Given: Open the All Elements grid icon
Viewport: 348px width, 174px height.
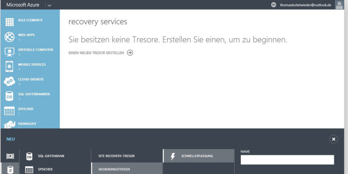Looking at the screenshot, I should point(9,22).
